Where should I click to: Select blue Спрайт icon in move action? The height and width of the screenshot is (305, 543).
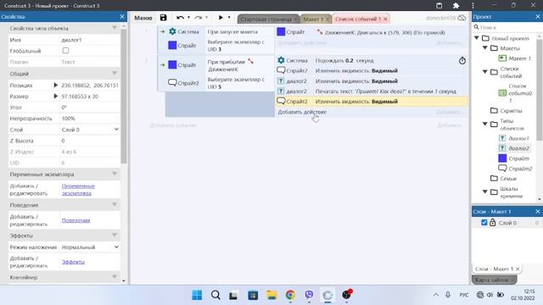pyautogui.click(x=281, y=32)
